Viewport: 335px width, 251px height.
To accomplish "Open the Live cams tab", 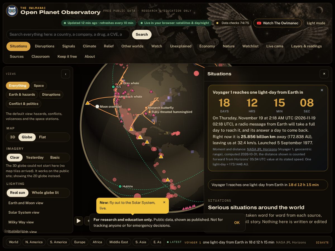I will [x=275, y=46].
